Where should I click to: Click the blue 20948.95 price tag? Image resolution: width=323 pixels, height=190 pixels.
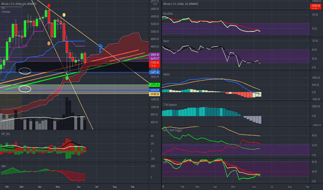155,90
